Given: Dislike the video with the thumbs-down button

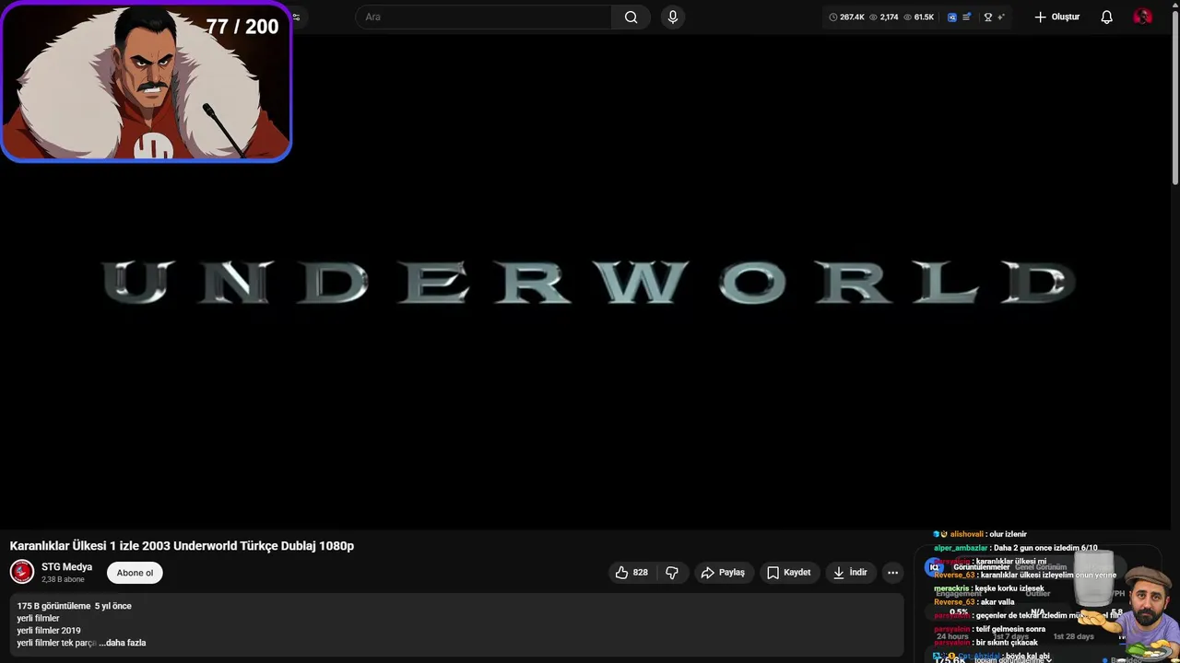Looking at the screenshot, I should 672,573.
